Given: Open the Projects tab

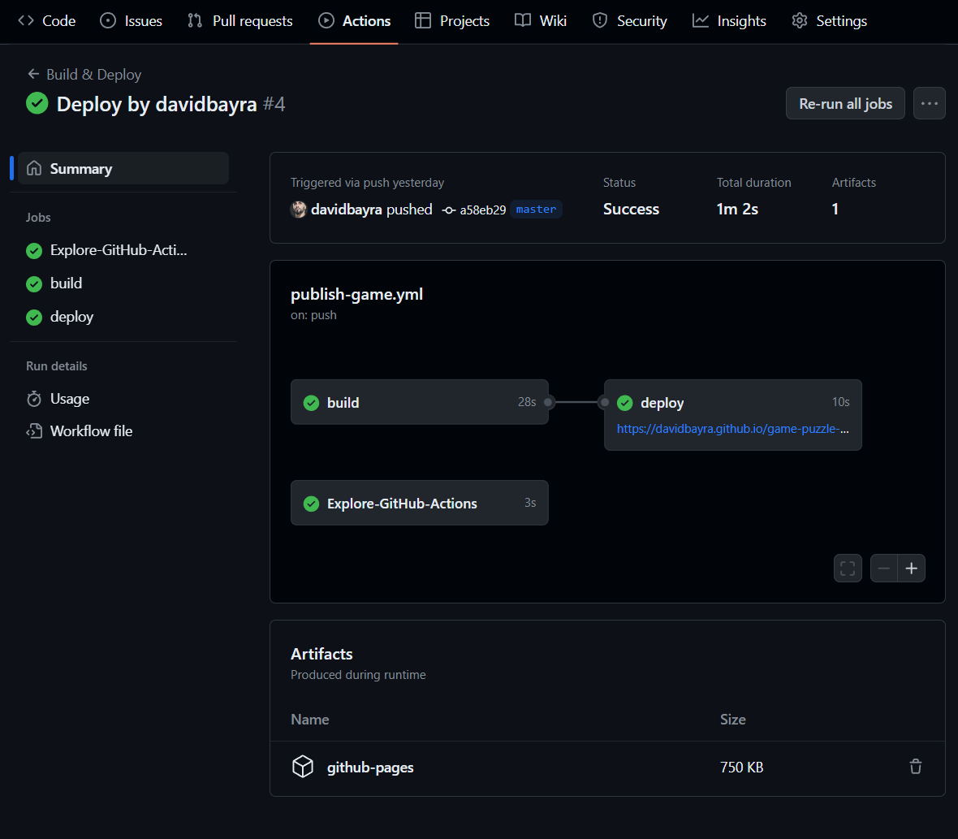Looking at the screenshot, I should coord(451,21).
